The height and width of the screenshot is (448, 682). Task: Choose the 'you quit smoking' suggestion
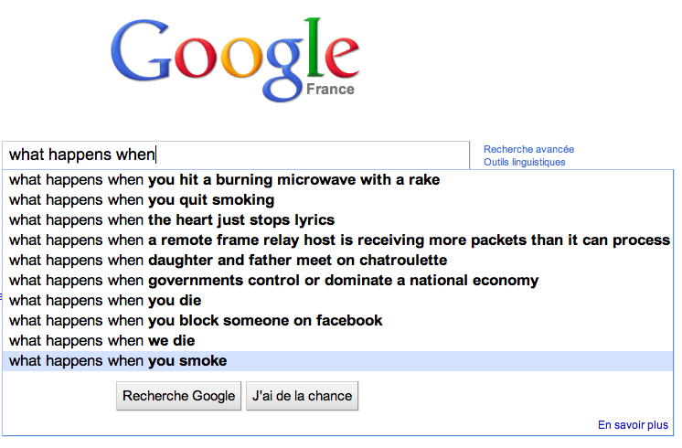pos(338,200)
